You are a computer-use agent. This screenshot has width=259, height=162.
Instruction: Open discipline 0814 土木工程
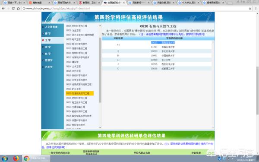73,66
